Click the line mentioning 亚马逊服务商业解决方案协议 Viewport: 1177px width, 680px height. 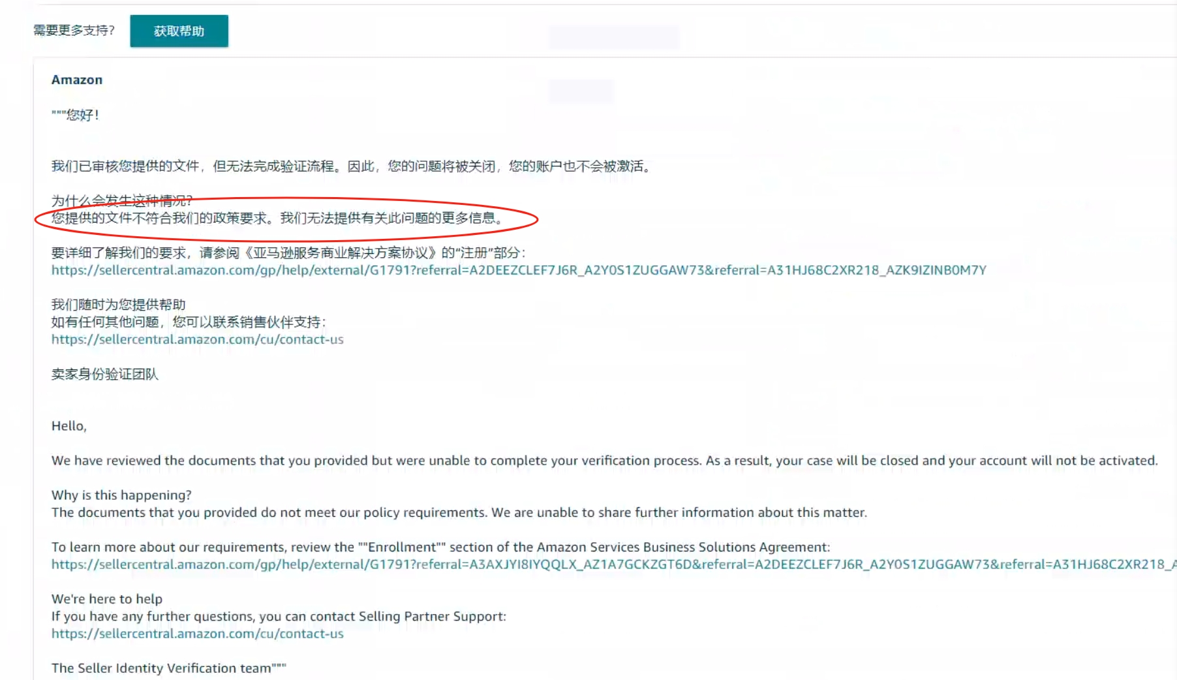click(x=288, y=253)
